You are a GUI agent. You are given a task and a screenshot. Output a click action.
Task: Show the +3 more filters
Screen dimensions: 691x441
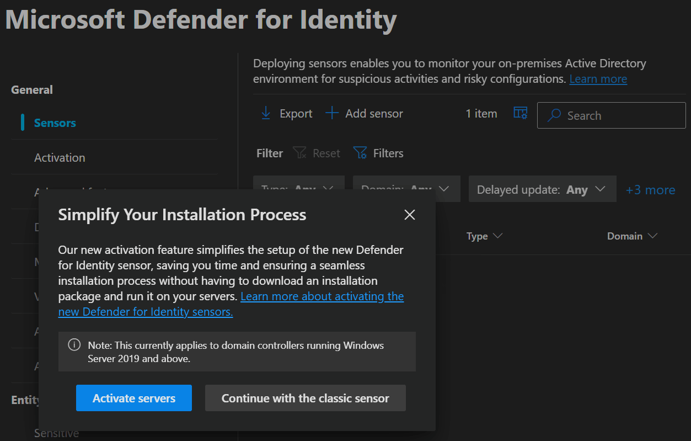pyautogui.click(x=650, y=190)
